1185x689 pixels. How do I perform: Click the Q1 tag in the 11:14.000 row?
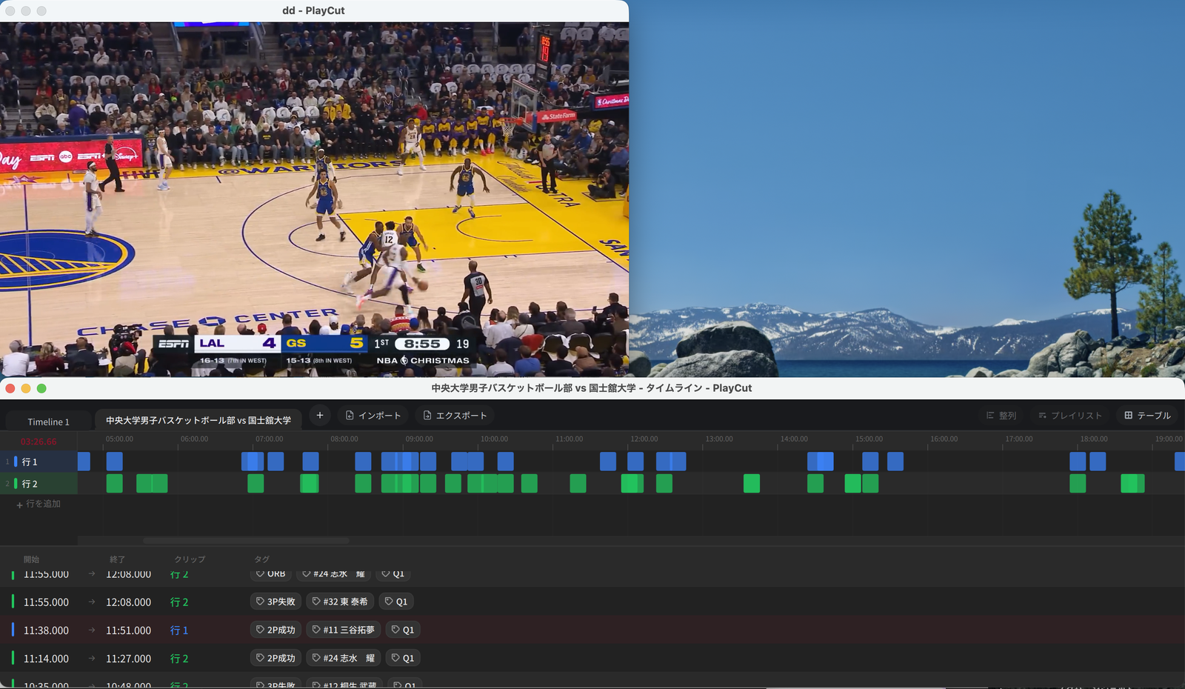[x=403, y=658]
